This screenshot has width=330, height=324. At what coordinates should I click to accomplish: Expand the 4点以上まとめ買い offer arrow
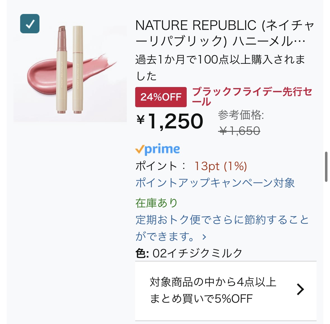[x=300, y=289]
